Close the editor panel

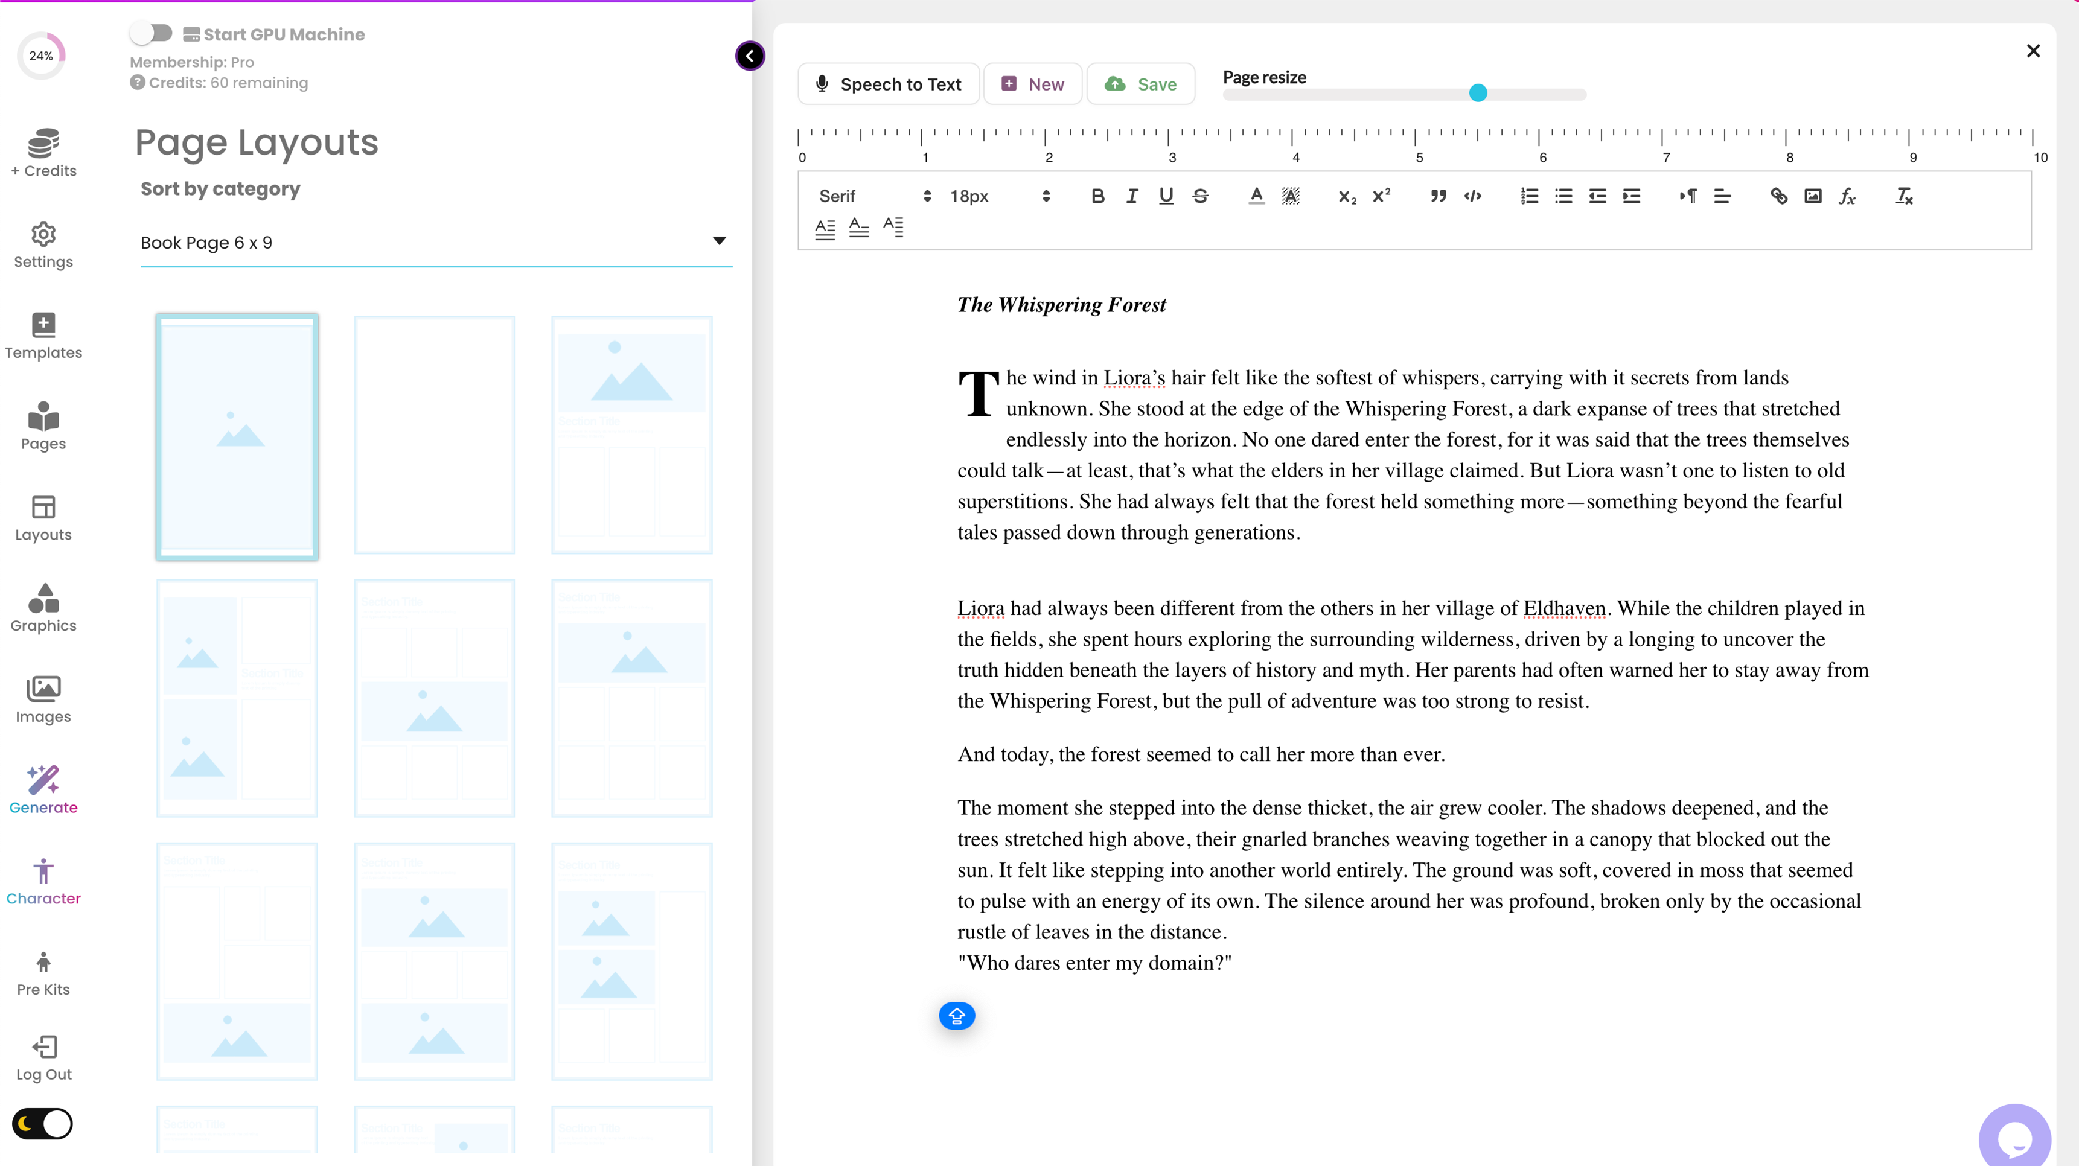click(x=2033, y=51)
